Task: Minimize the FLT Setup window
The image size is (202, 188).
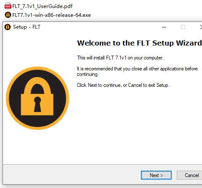Action: pos(164,27)
